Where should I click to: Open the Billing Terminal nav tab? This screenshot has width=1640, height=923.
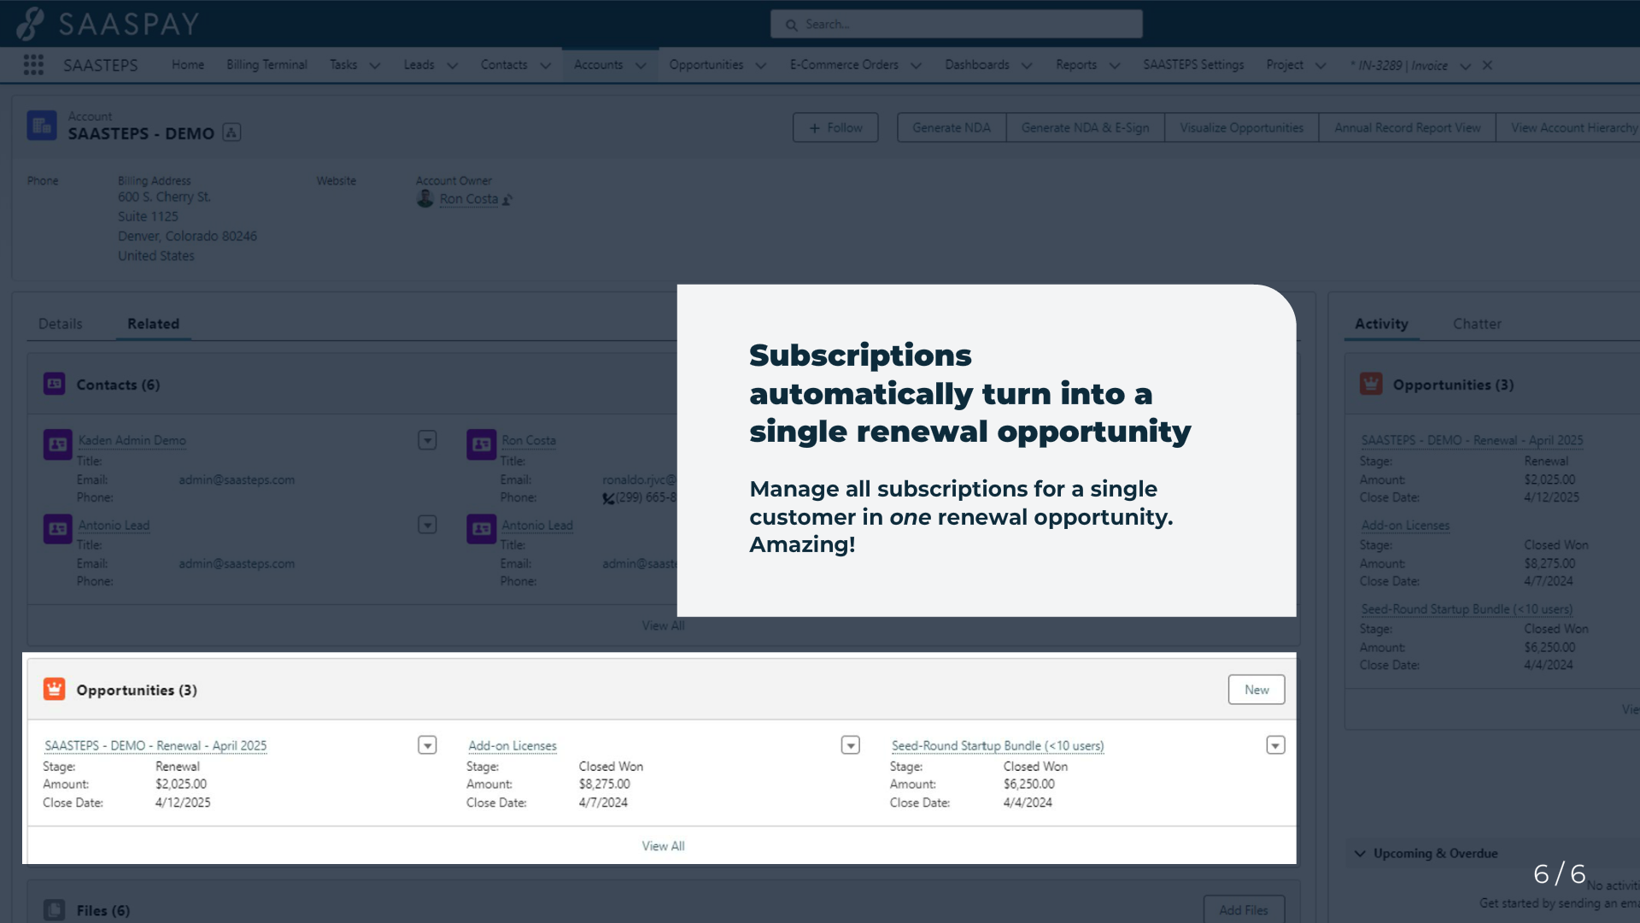[x=266, y=65]
